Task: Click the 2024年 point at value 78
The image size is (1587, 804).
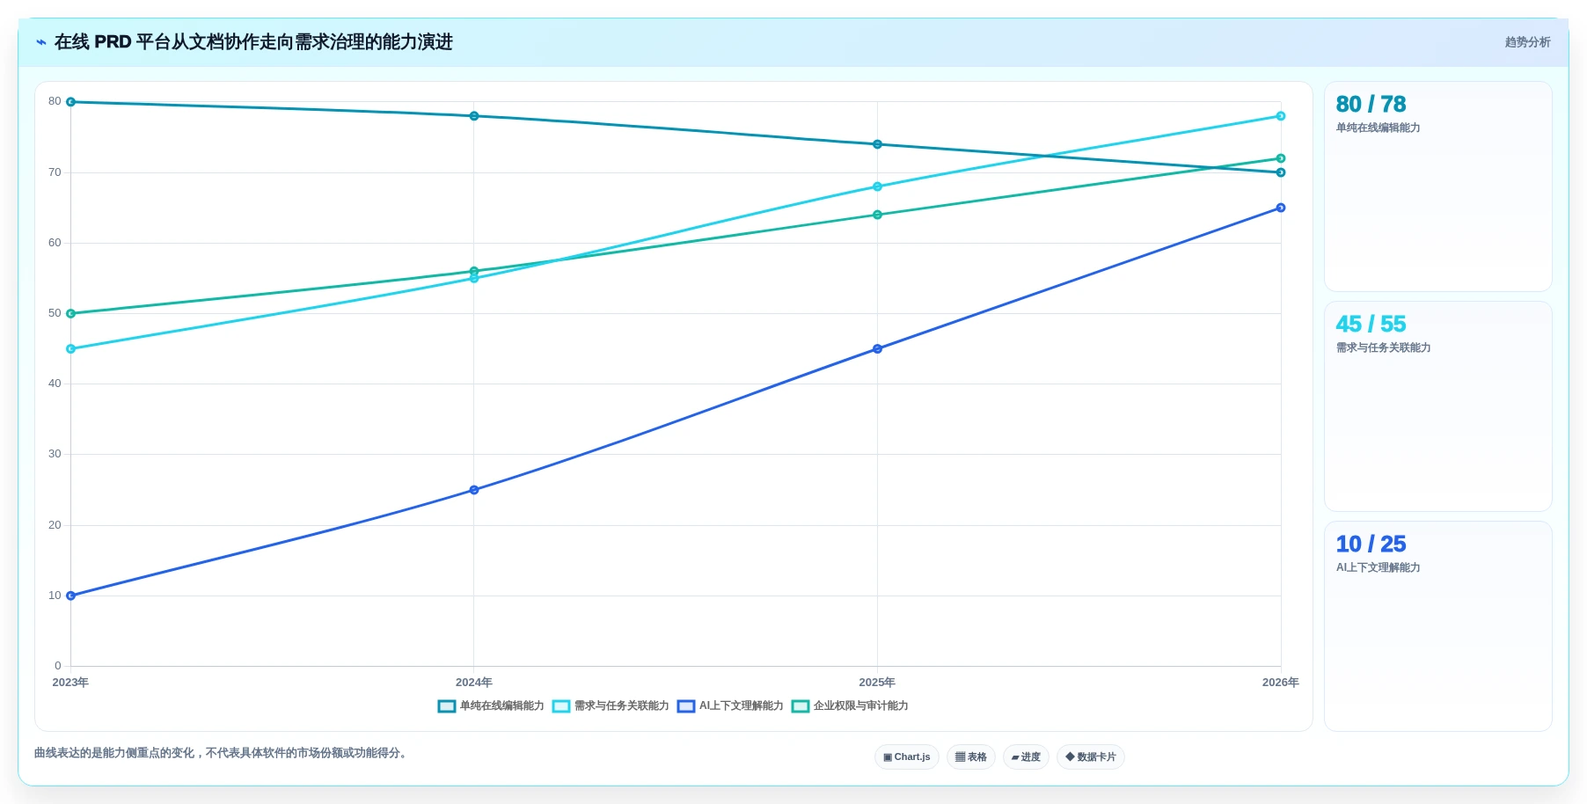Action: [474, 116]
